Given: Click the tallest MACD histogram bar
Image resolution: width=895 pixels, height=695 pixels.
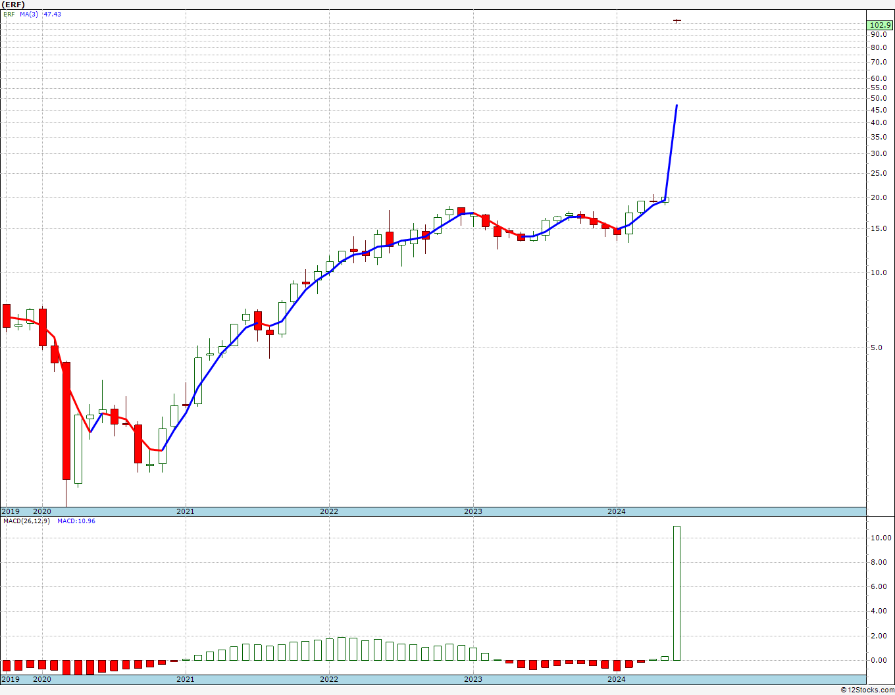Looking at the screenshot, I should coord(677,593).
